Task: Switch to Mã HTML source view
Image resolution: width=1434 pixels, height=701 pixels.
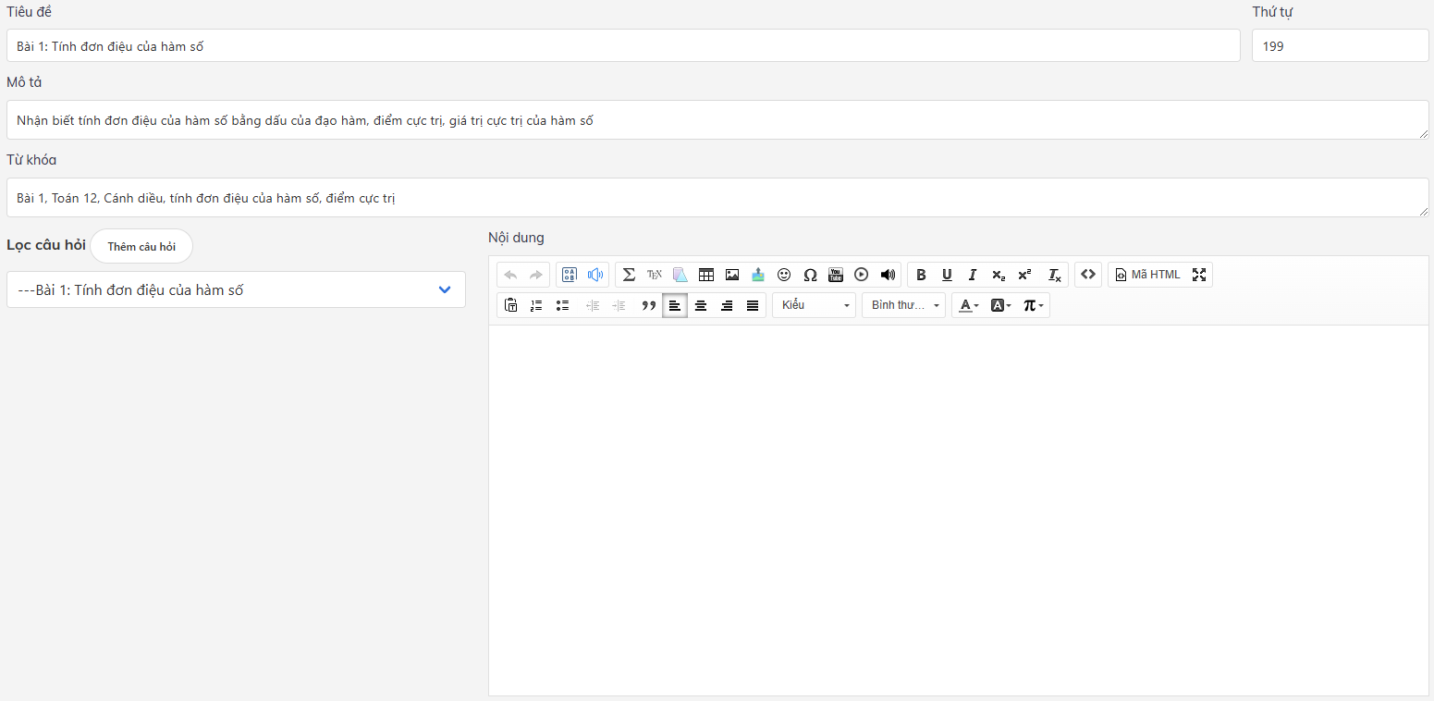Action: click(x=1147, y=275)
